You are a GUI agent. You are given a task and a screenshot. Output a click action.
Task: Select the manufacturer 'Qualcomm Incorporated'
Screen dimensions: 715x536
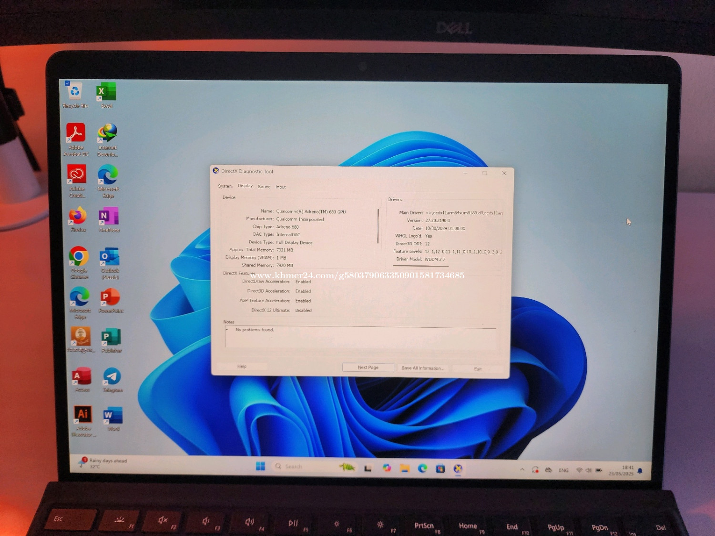300,220
